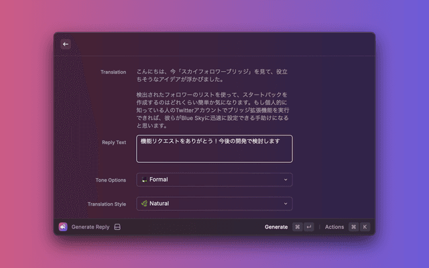
Task: Click the Natural style leaf icon
Action: coord(144,204)
